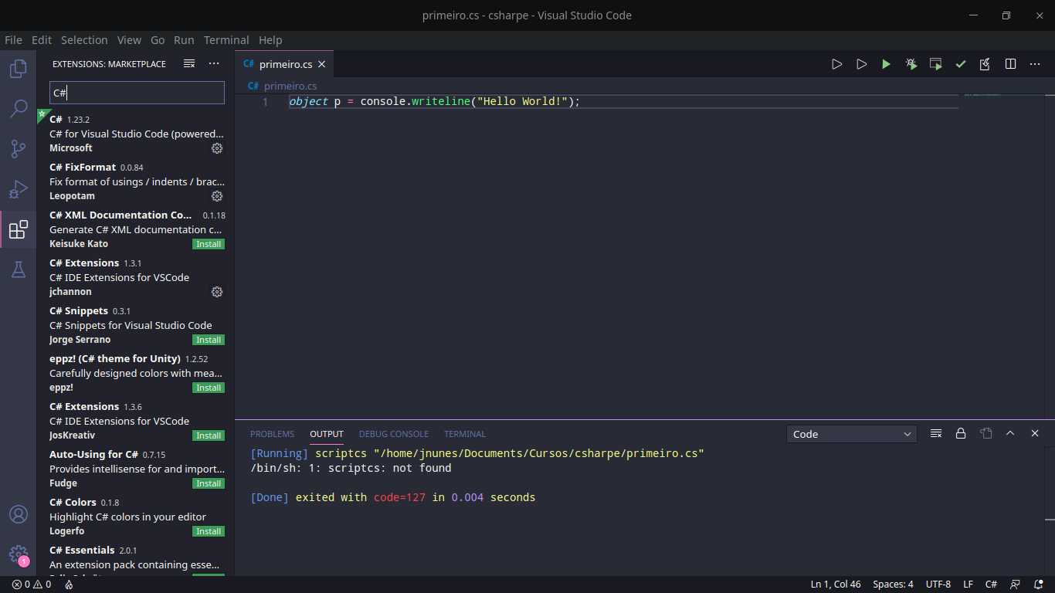Open the Run and Debug view
Image resolution: width=1055 pixels, height=593 pixels.
[19, 189]
